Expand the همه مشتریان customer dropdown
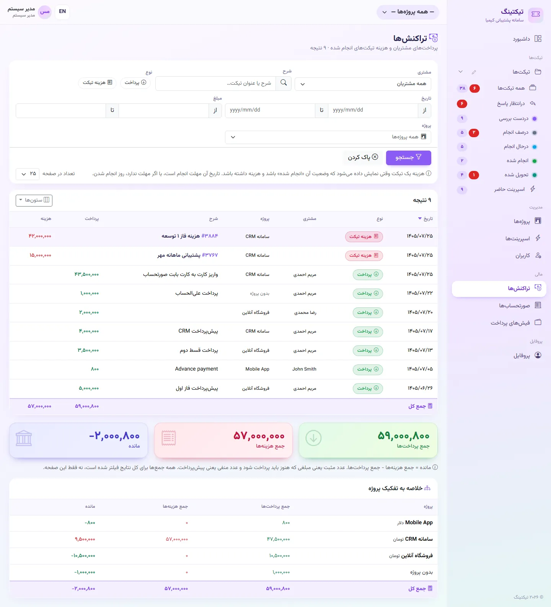 (x=363, y=84)
